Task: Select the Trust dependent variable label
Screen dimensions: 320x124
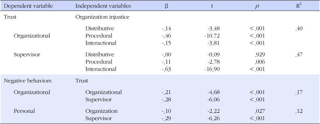Action: coord(11,17)
